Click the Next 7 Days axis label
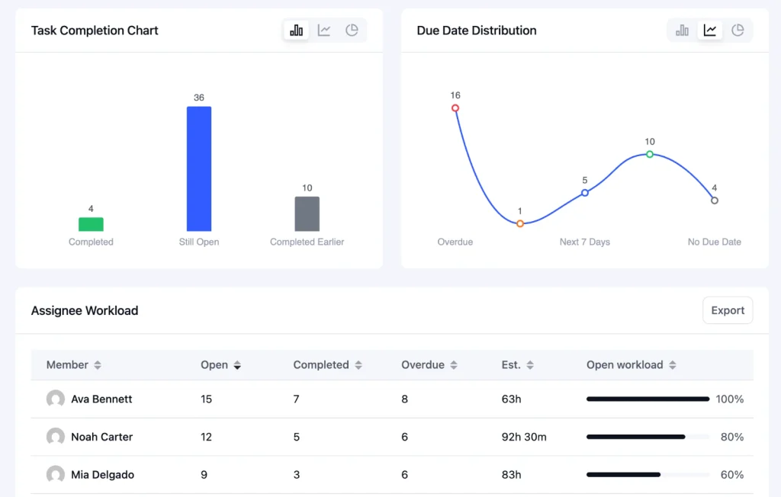Screen dimensions: 781x497 click(x=585, y=242)
